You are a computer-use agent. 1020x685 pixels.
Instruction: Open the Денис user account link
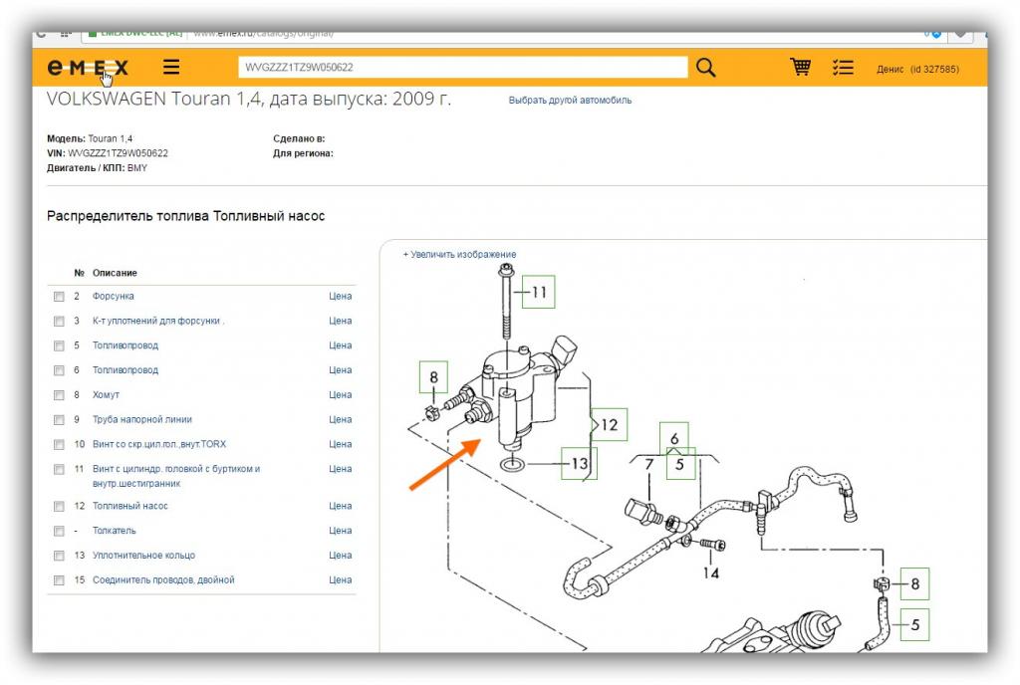click(917, 69)
